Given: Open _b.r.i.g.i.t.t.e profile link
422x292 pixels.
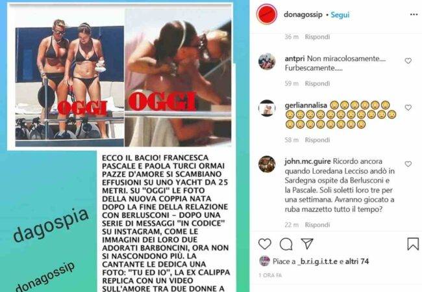Looking at the screenshot, I should 317,261.
